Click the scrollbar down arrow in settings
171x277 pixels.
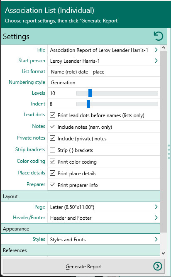pos(163,253)
